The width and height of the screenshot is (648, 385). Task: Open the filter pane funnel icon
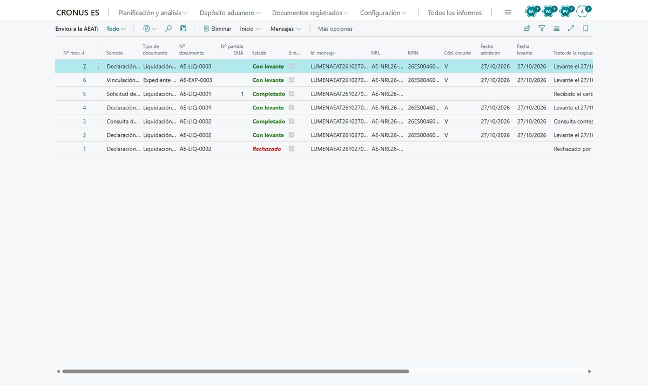pyautogui.click(x=542, y=29)
